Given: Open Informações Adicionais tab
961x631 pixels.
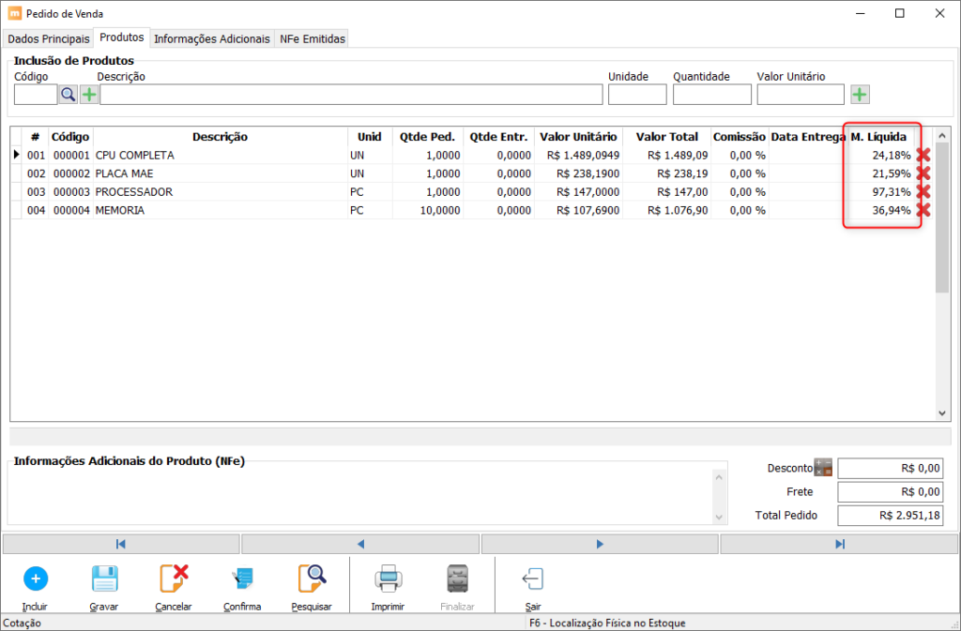Looking at the screenshot, I should coord(211,38).
